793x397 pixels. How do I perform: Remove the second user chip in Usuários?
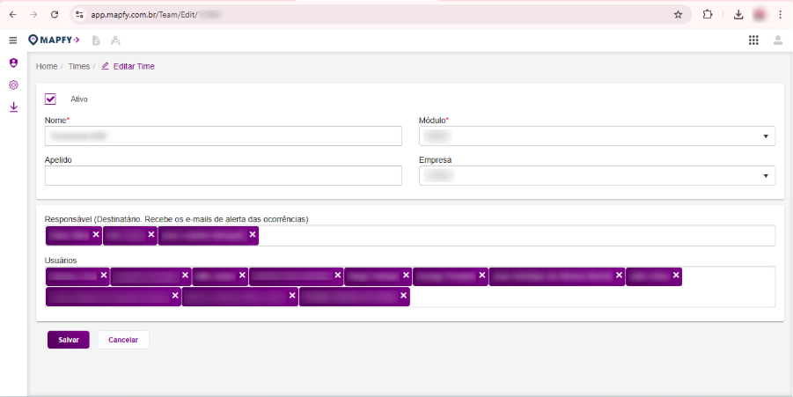185,276
